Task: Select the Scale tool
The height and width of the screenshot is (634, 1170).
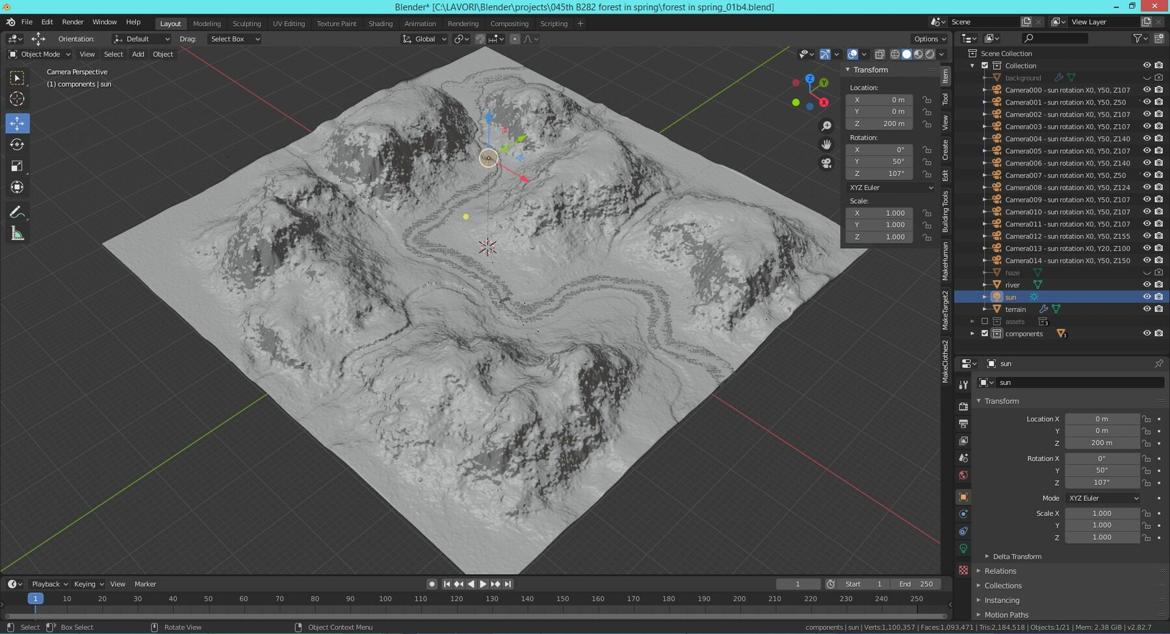Action: point(17,166)
